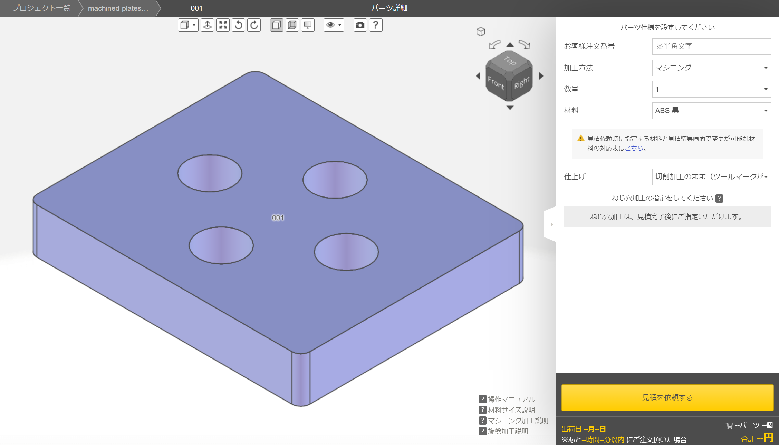Select the Right face of the view cube
Viewport: 779px width, 445px height.
coord(521,83)
